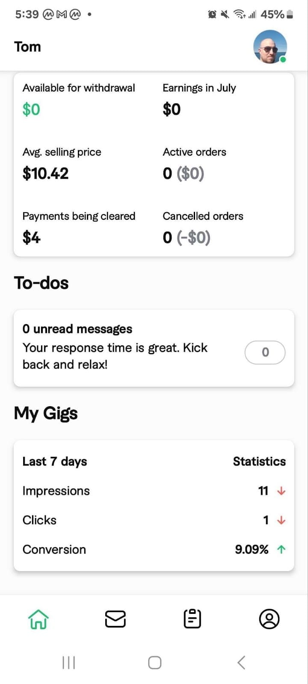The height and width of the screenshot is (684, 308).
Task: Tap the unread messages count badge
Action: click(265, 352)
